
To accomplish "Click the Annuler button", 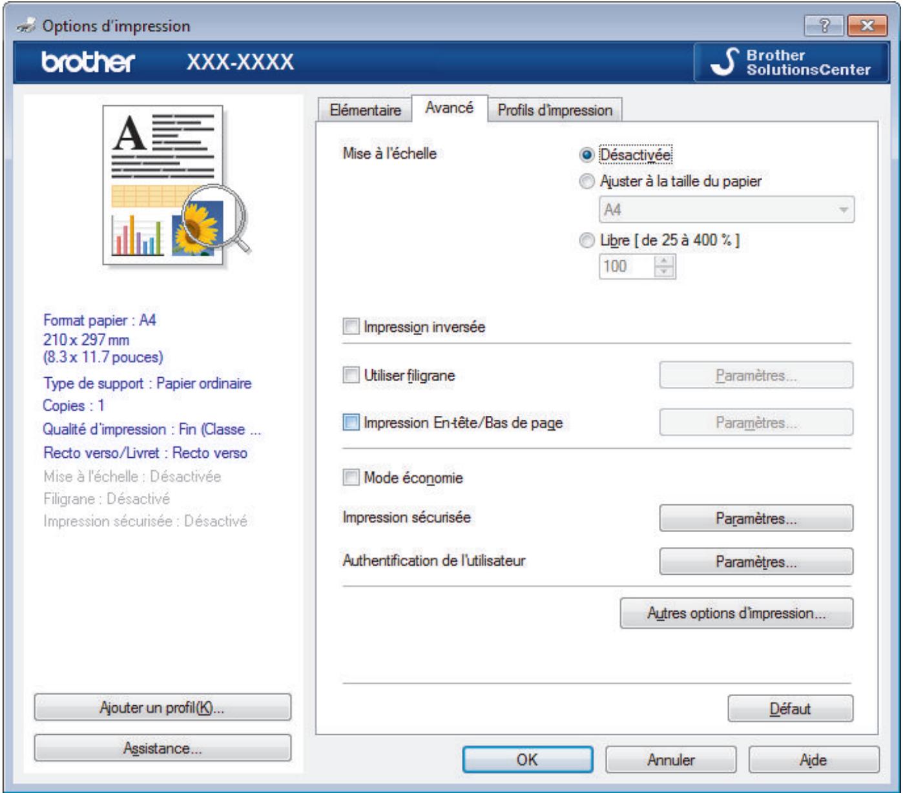I will (x=670, y=759).
